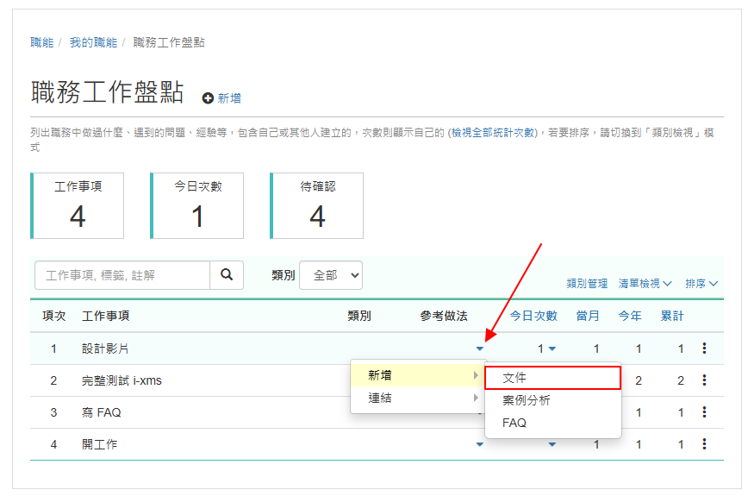Click the 待確認 summary card

click(317, 206)
